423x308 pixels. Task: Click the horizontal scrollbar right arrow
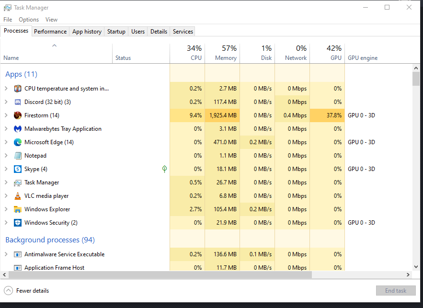(x=409, y=275)
